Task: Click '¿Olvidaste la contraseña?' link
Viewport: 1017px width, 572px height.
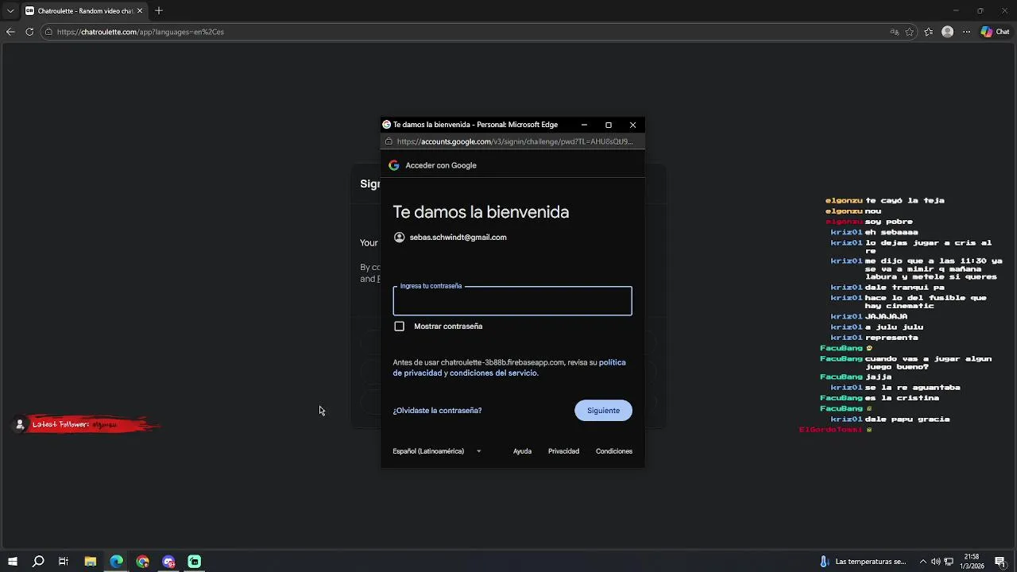Action: (437, 411)
